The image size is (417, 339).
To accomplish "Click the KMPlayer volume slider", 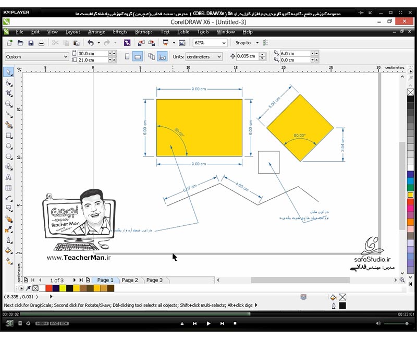I will (397, 323).
